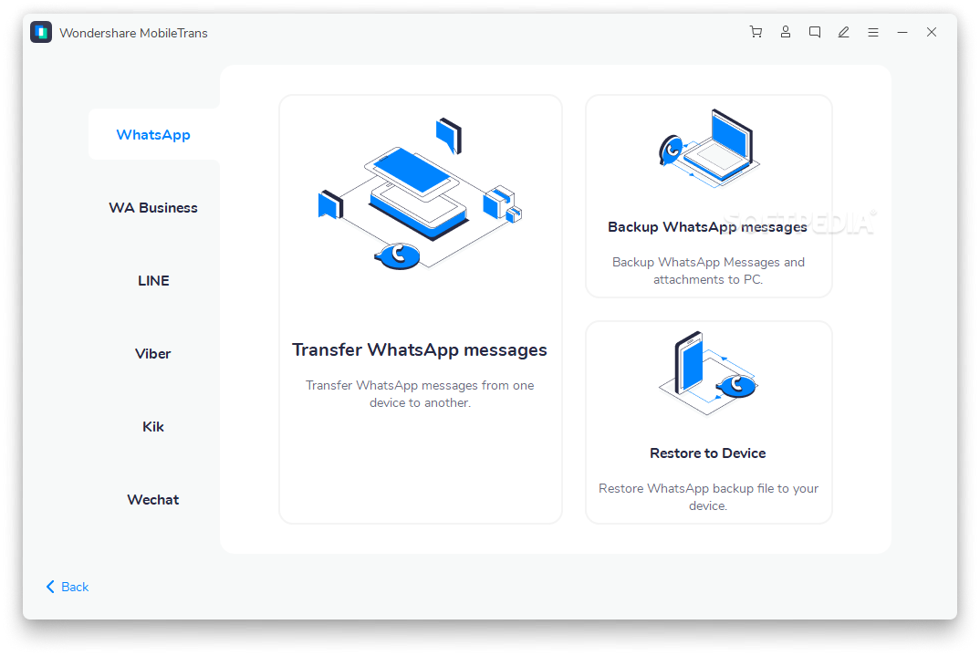The height and width of the screenshot is (656, 980).
Task: Click the Restore phone illustration
Action: [x=707, y=373]
